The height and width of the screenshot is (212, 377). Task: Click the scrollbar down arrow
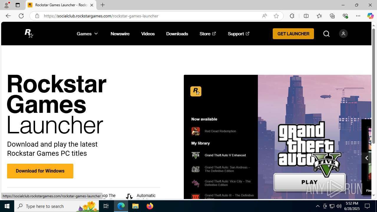tap(373, 195)
